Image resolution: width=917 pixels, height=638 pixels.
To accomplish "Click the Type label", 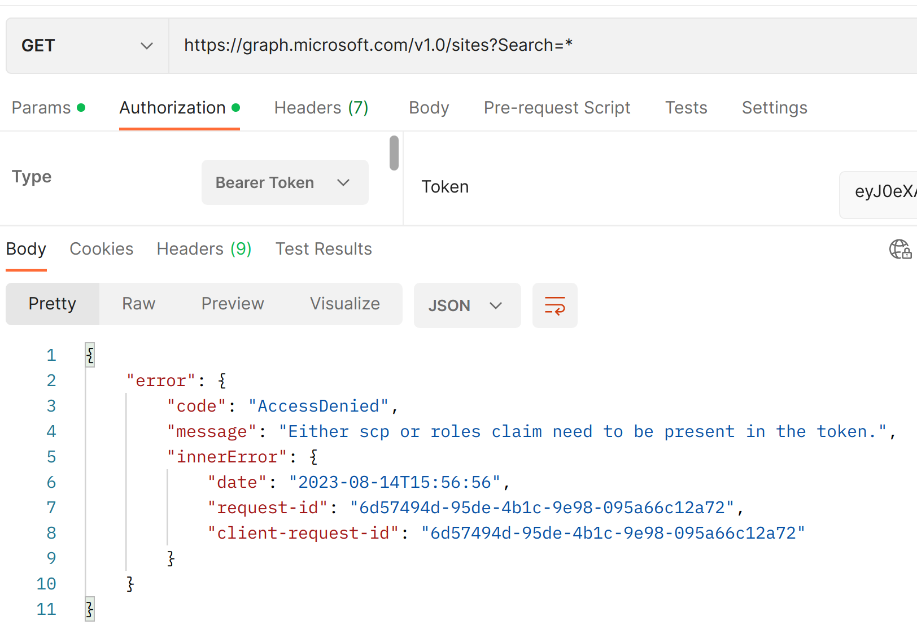I will [x=32, y=177].
